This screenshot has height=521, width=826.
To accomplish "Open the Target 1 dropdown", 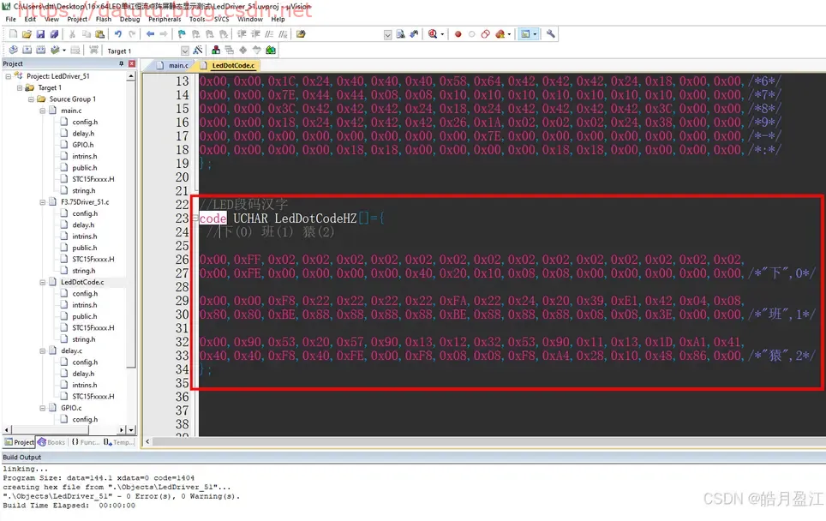I will pos(185,51).
